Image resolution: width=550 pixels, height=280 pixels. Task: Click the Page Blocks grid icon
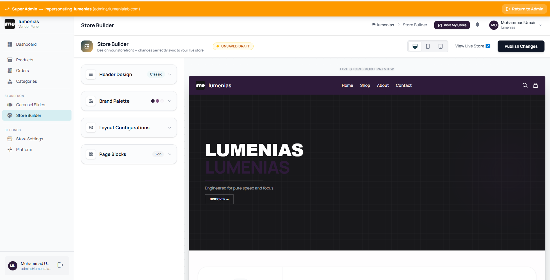(x=91, y=154)
